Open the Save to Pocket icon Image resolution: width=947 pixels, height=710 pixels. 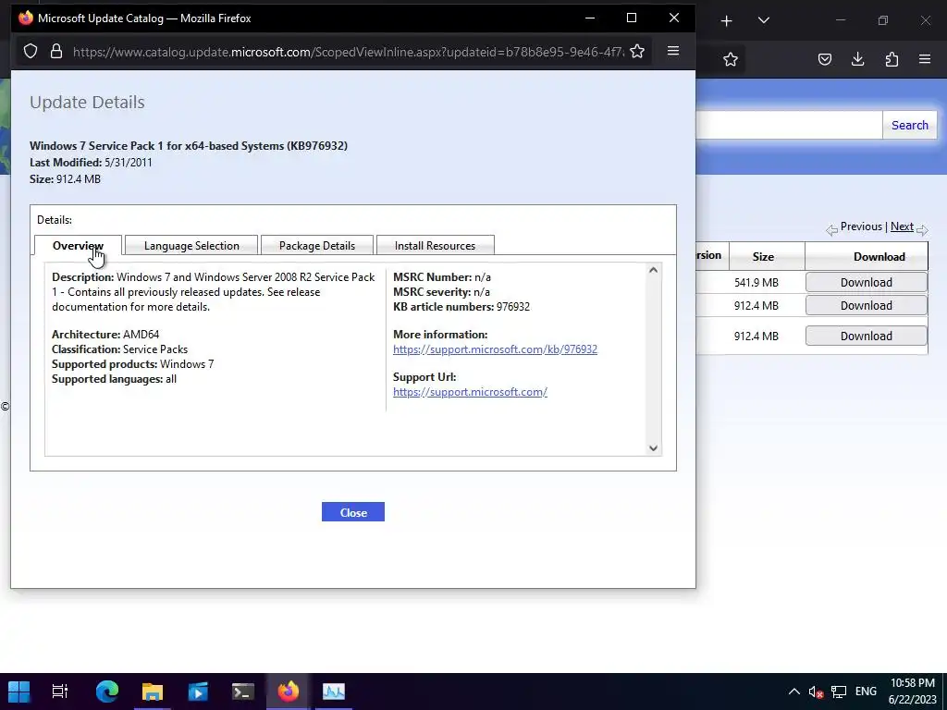825,59
